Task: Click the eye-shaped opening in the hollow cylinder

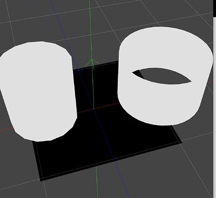Action: point(161,76)
